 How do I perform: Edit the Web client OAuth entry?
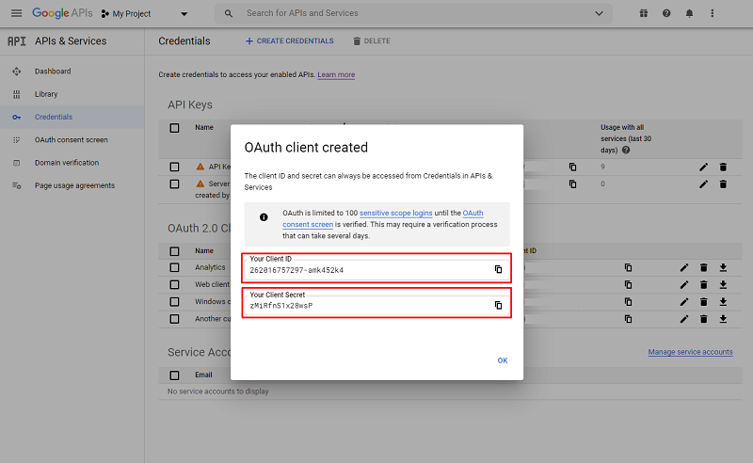[x=684, y=285]
